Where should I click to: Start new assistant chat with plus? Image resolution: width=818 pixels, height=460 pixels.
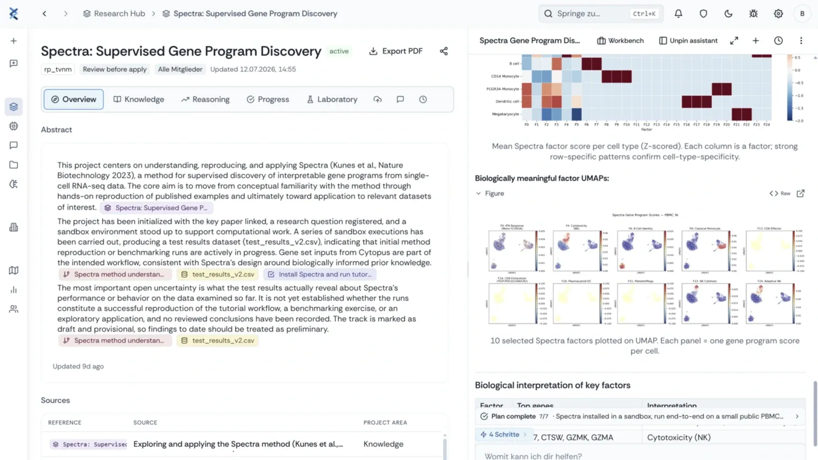756,40
